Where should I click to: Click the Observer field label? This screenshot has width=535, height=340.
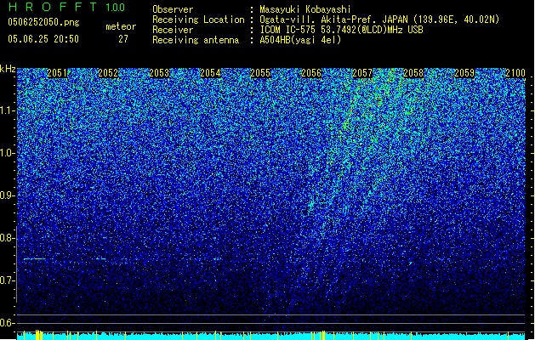point(173,9)
